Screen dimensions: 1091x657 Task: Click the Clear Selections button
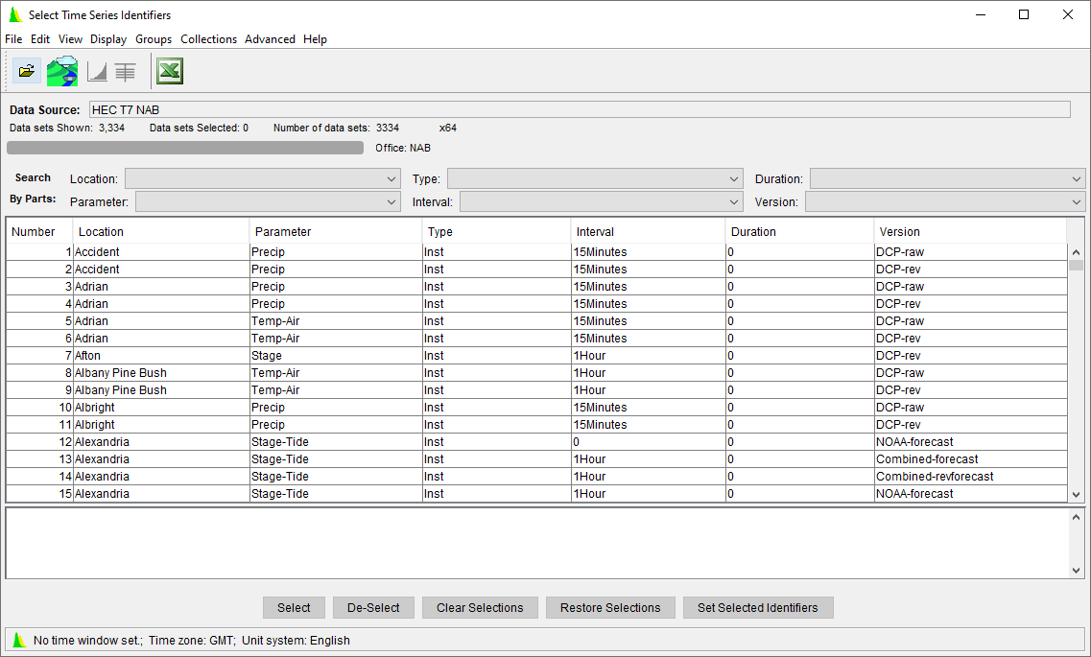480,608
